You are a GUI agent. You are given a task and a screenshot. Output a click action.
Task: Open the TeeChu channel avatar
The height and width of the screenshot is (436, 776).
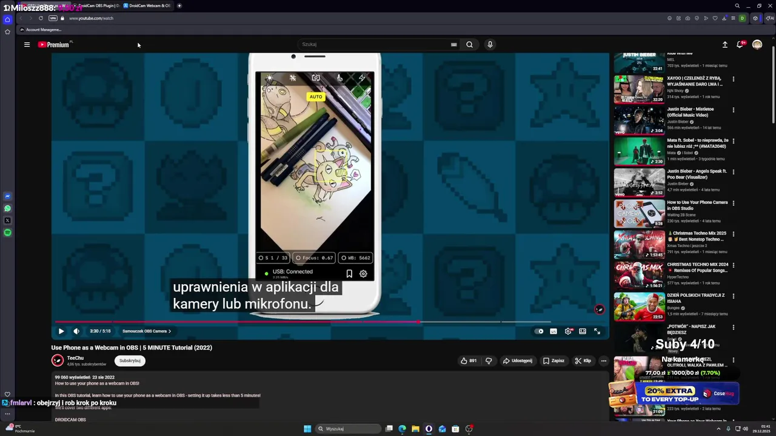[58, 360]
